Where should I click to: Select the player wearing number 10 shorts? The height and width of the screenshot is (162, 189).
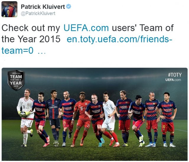[x=167, y=119]
